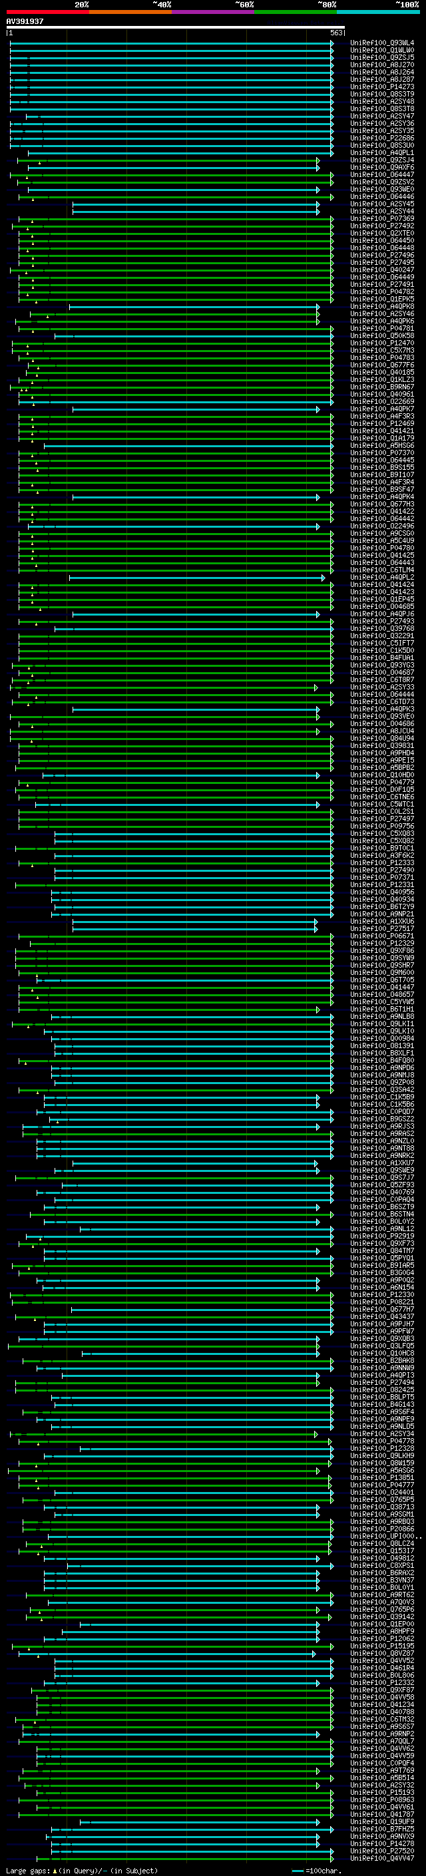Select the AV391937 query label
This screenshot has width=426, height=1876.
pos(25,21)
